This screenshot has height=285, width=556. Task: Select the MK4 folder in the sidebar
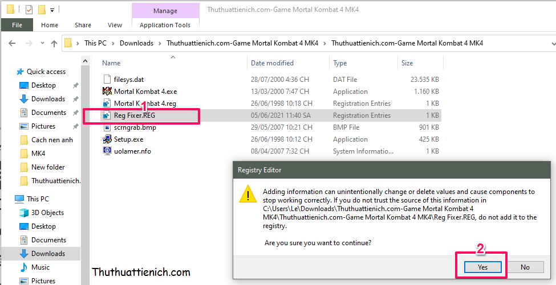38,154
